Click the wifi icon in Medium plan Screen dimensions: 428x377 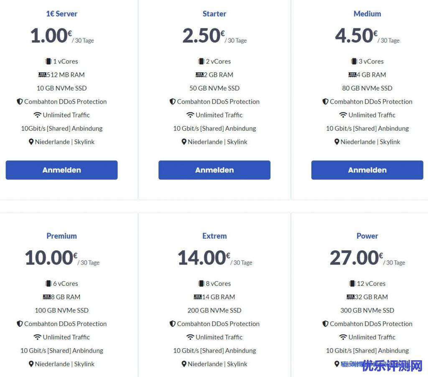343,115
